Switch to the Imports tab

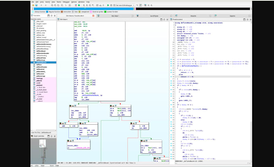coord(193,16)
